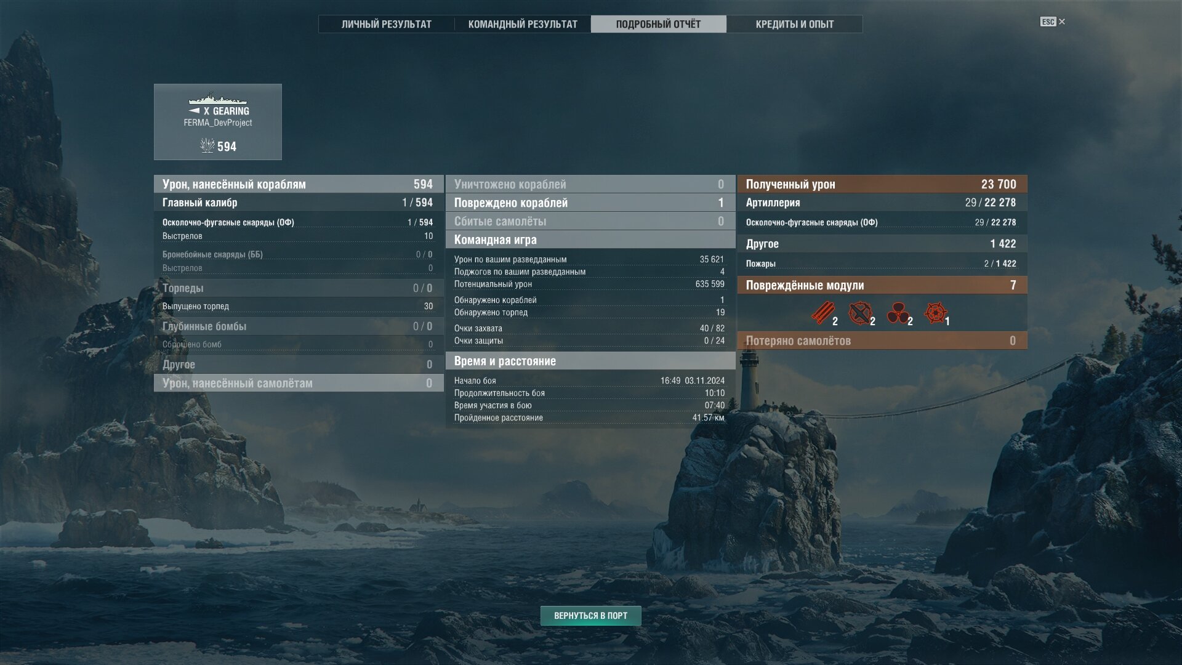
Task: Click the Повреждённые модули header row
Action: click(882, 285)
